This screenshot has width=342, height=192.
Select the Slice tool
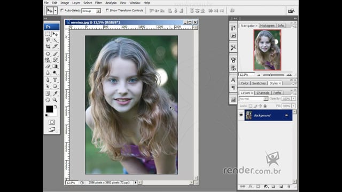[55, 46]
